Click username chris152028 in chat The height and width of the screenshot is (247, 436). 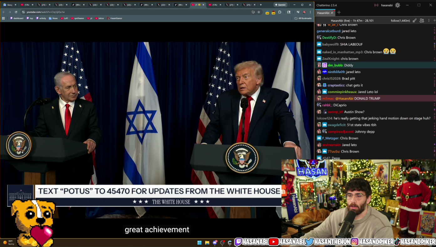331,78
